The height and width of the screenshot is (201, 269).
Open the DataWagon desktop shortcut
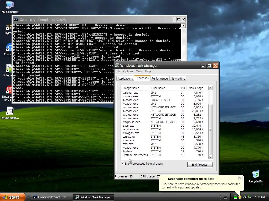[10, 113]
